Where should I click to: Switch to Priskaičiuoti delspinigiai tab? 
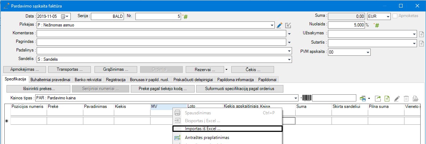(193, 80)
